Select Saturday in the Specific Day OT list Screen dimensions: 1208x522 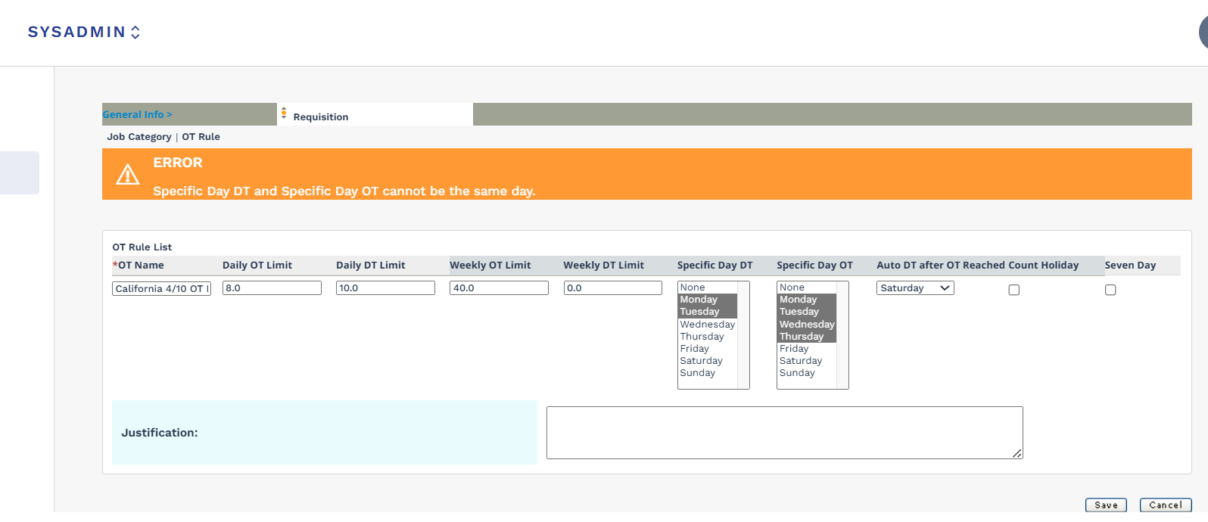[807, 361]
